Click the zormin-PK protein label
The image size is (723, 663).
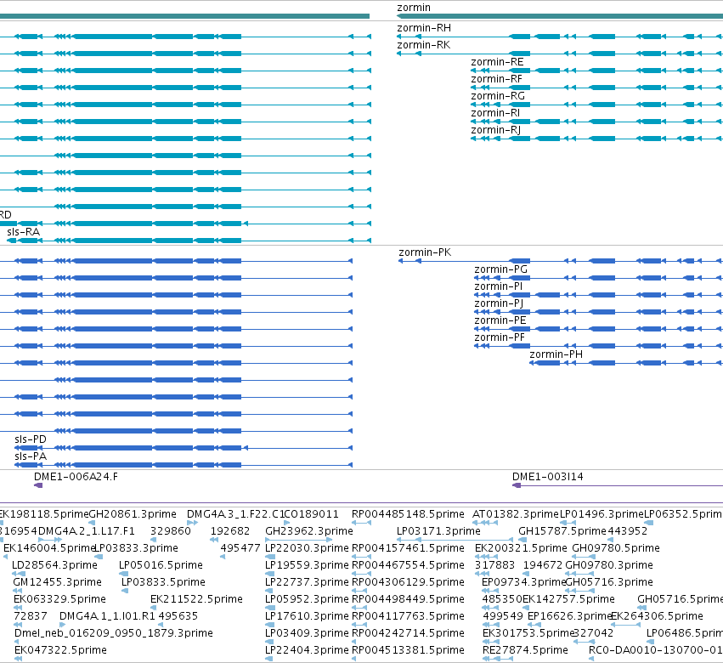click(x=425, y=252)
